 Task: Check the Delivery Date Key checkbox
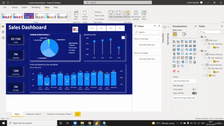point(204,55)
